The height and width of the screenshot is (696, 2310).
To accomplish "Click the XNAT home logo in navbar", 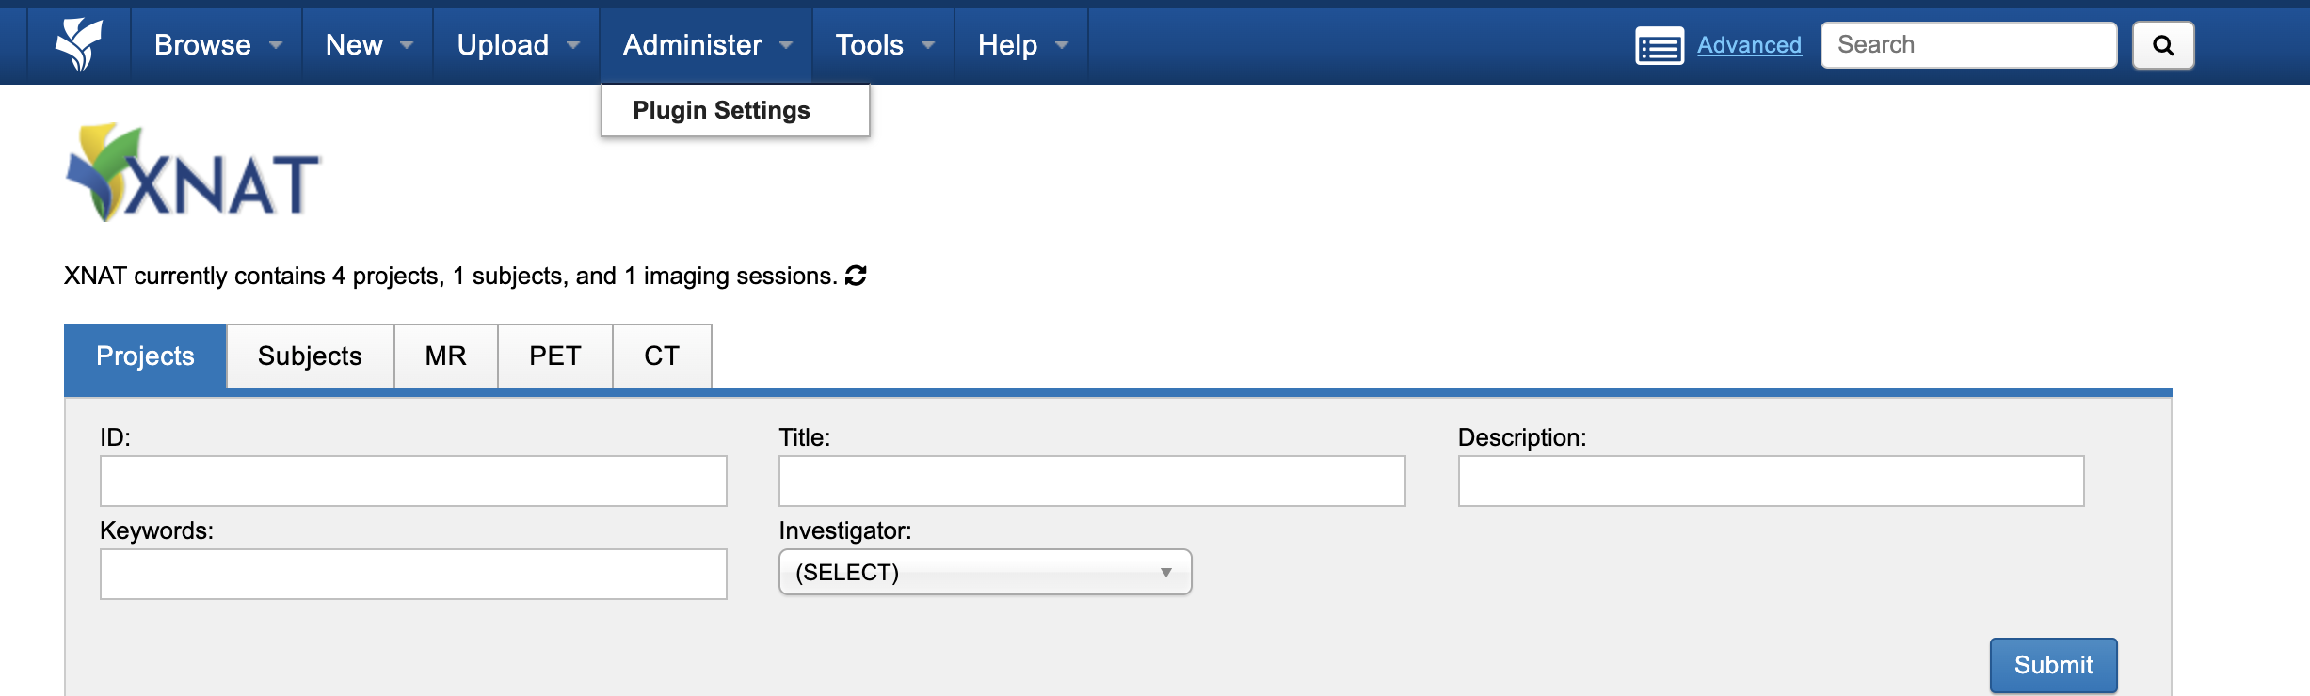I will pyautogui.click(x=79, y=44).
